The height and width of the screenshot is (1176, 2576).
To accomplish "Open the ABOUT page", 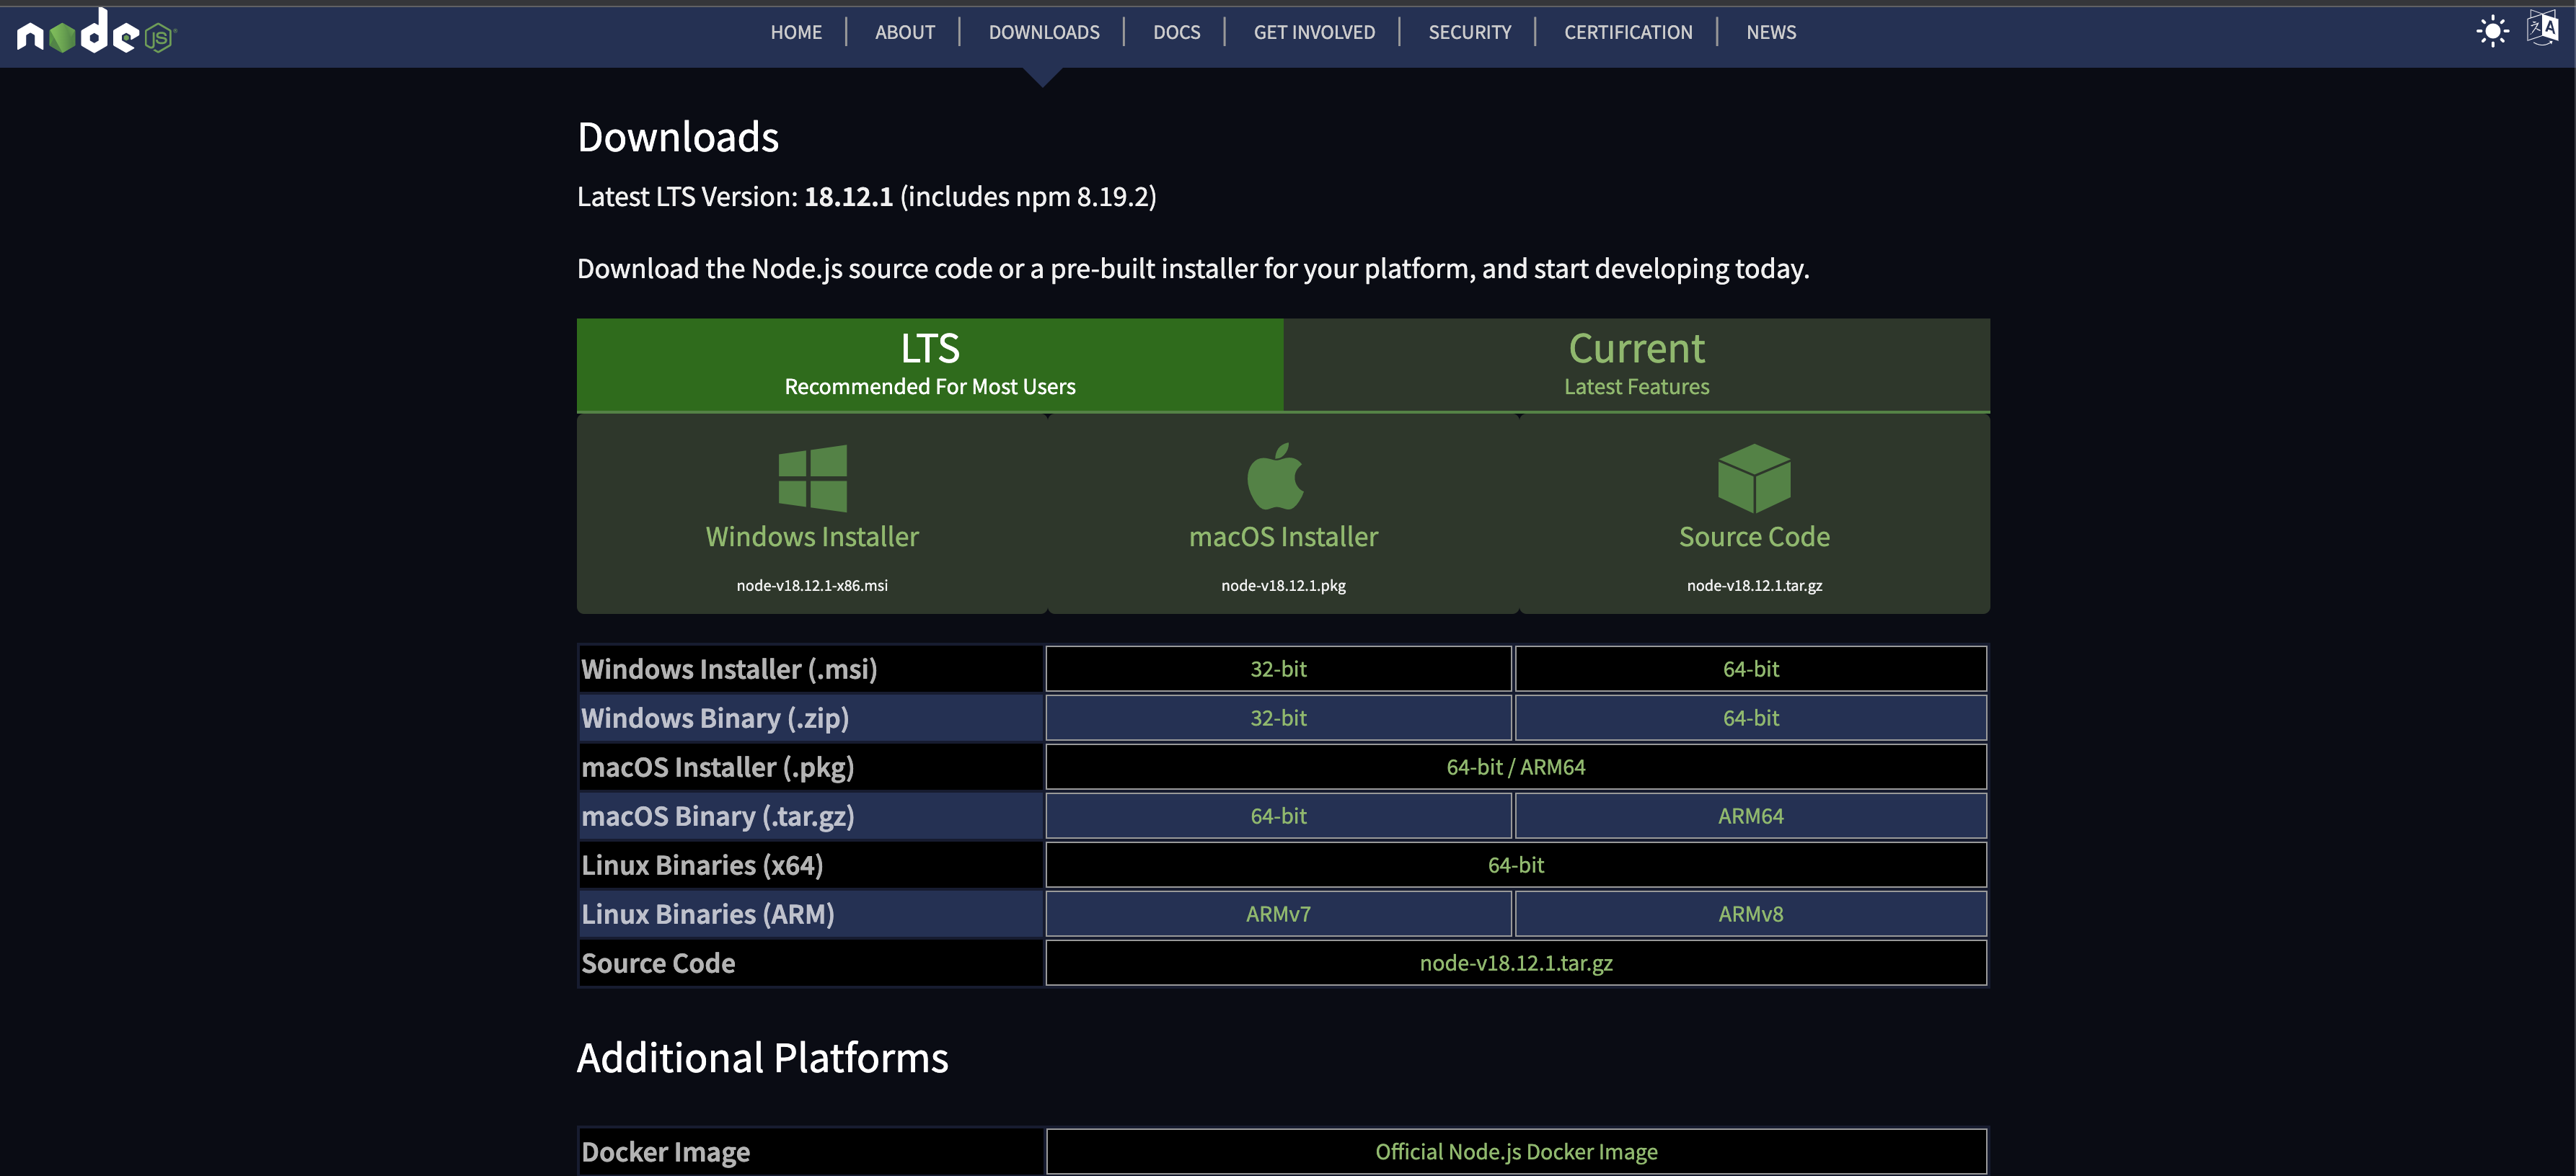I will [905, 32].
